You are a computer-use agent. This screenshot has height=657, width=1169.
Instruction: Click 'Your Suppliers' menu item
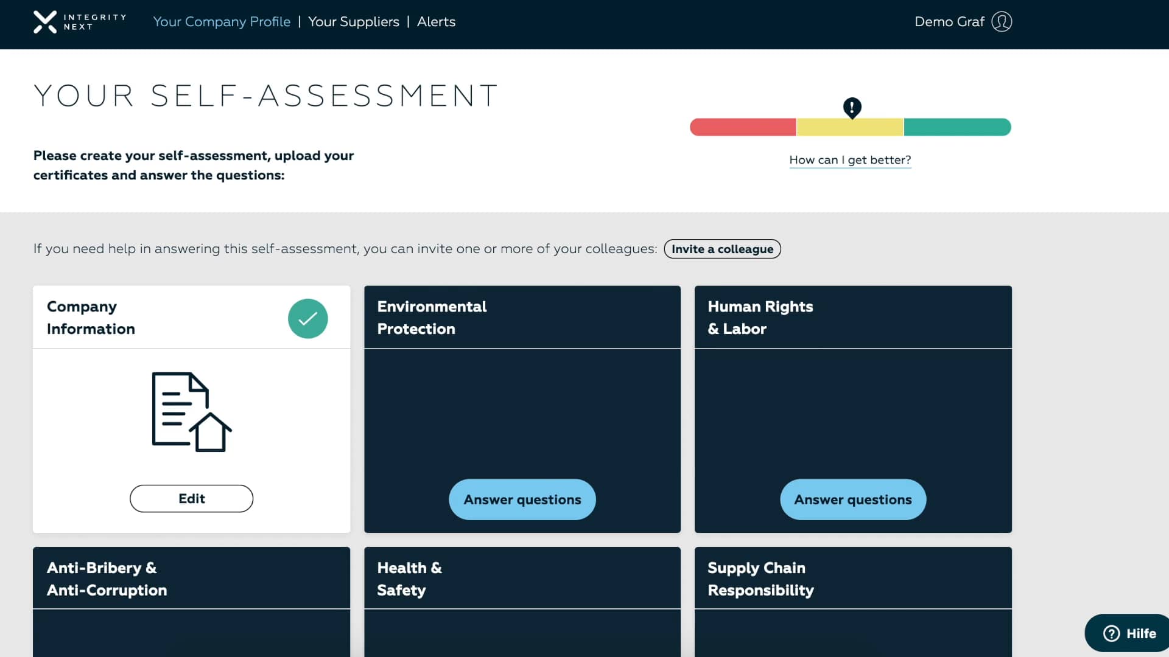(x=353, y=22)
